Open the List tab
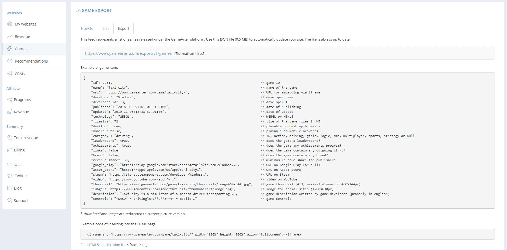 pos(106,28)
